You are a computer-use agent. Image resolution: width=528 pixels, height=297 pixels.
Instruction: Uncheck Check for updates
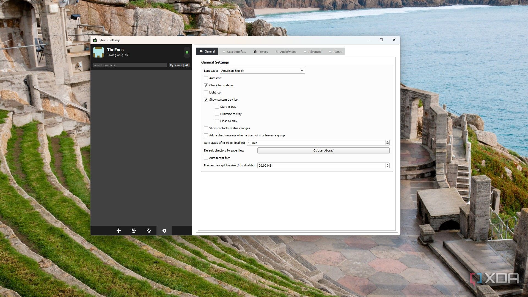[x=206, y=85]
